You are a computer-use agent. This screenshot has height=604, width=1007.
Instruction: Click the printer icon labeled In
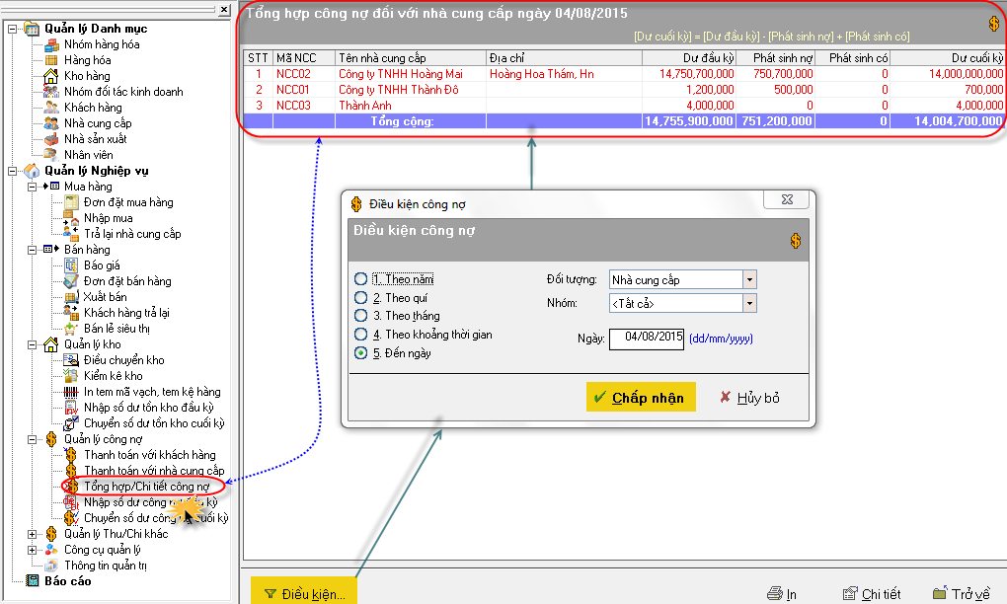pos(776,593)
